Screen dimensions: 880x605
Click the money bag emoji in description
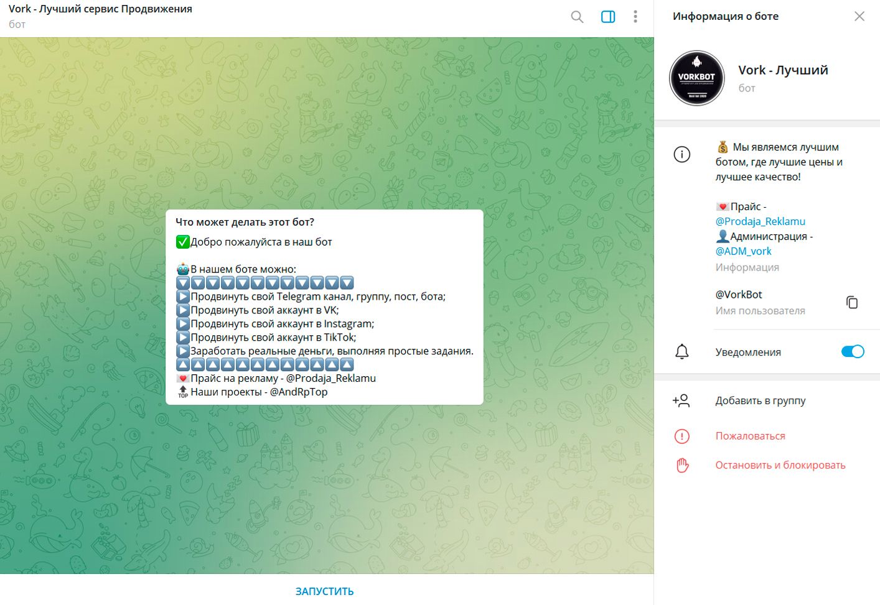[722, 147]
